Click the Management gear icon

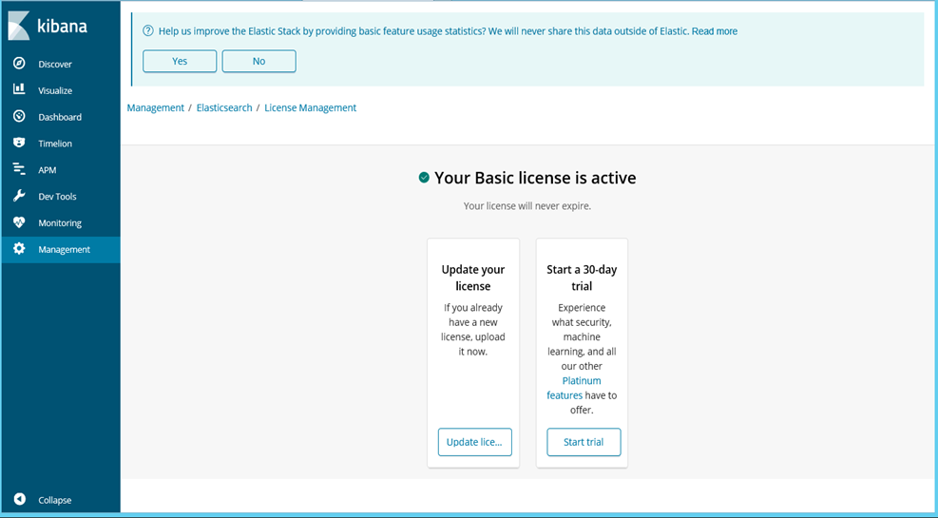click(x=19, y=249)
